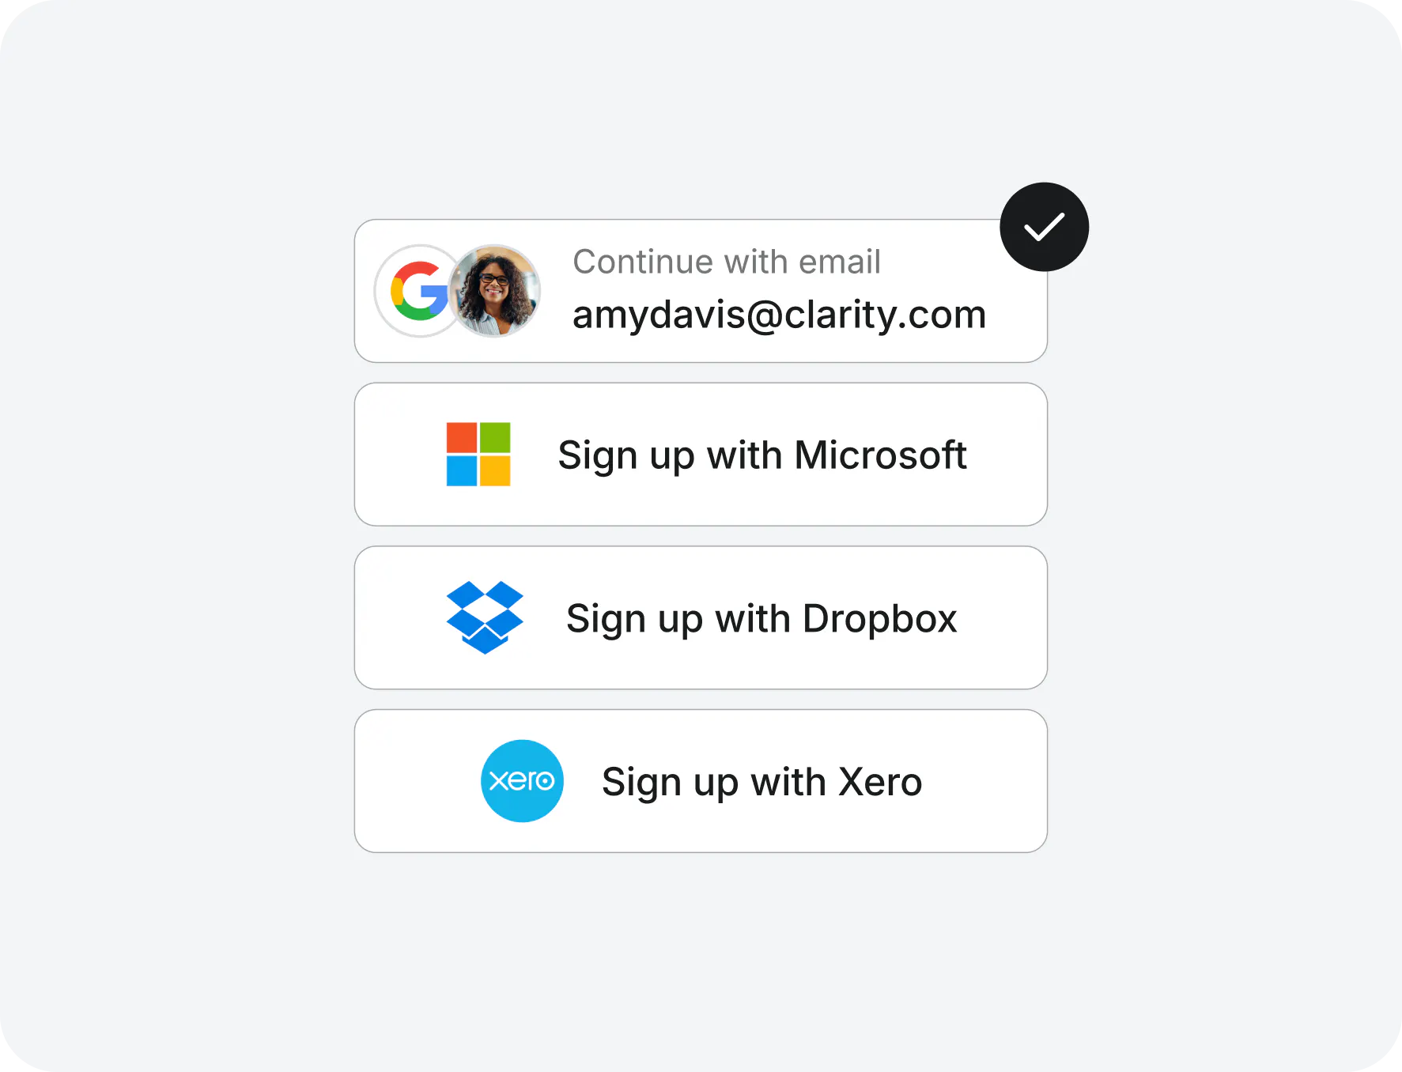Click the yellow square of the Microsoft logo
This screenshot has height=1072, width=1402.
coord(495,471)
